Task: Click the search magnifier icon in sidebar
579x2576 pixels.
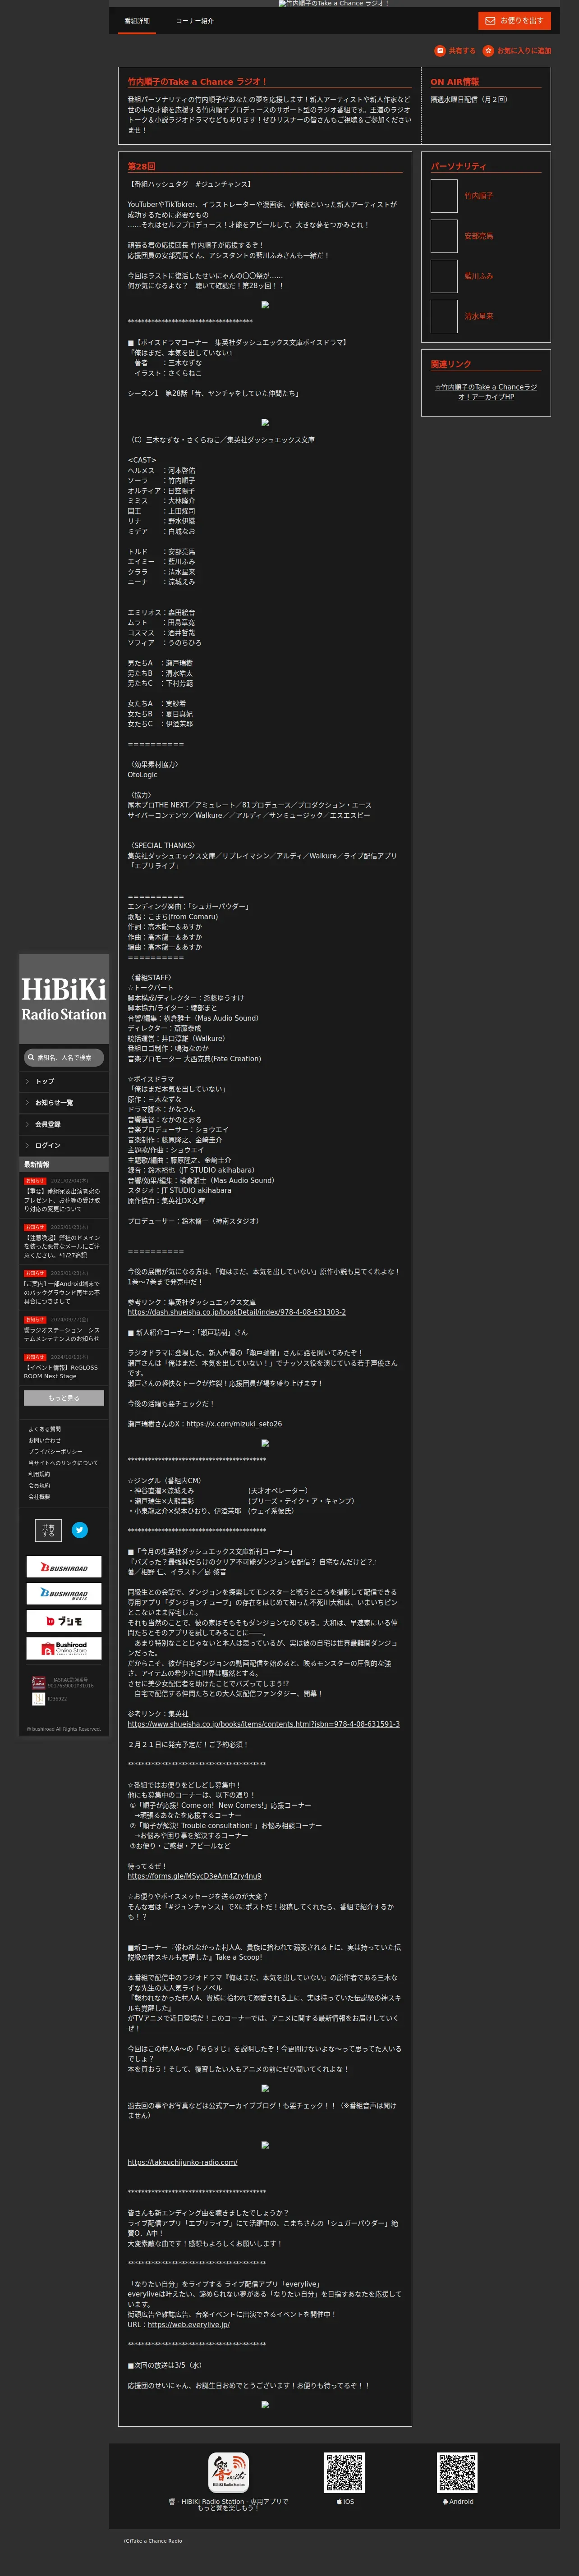Action: [31, 1057]
